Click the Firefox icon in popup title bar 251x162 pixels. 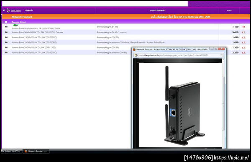click(134, 50)
